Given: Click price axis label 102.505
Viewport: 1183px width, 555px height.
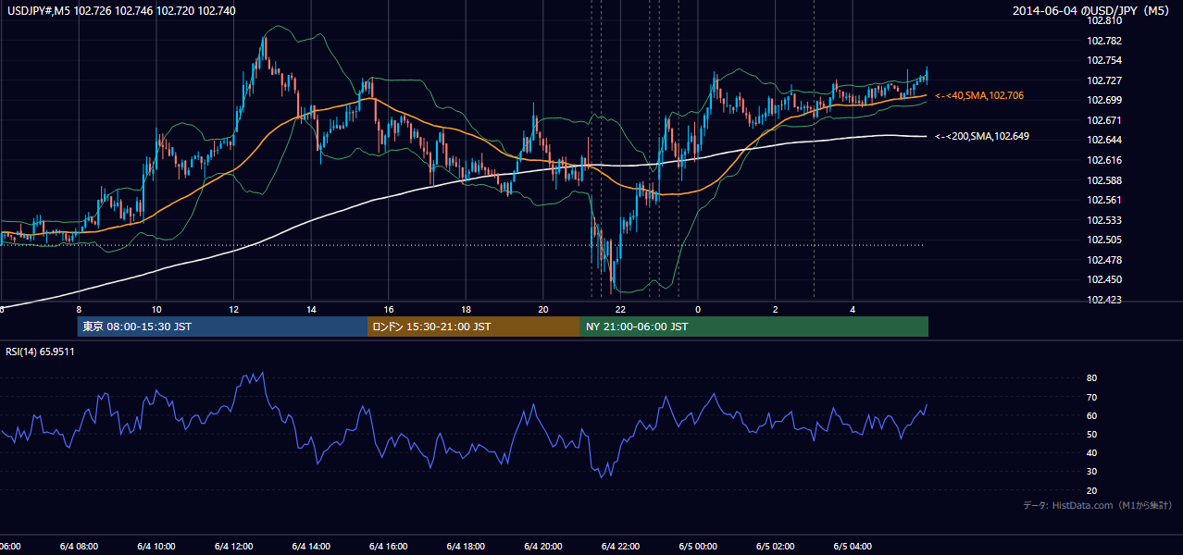Looking at the screenshot, I should click(x=1103, y=240).
